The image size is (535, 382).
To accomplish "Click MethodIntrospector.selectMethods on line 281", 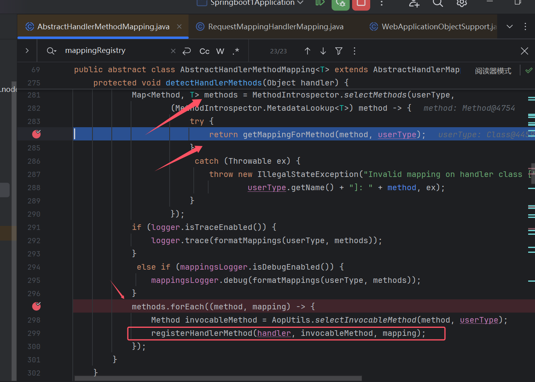I will pyautogui.click(x=330, y=95).
